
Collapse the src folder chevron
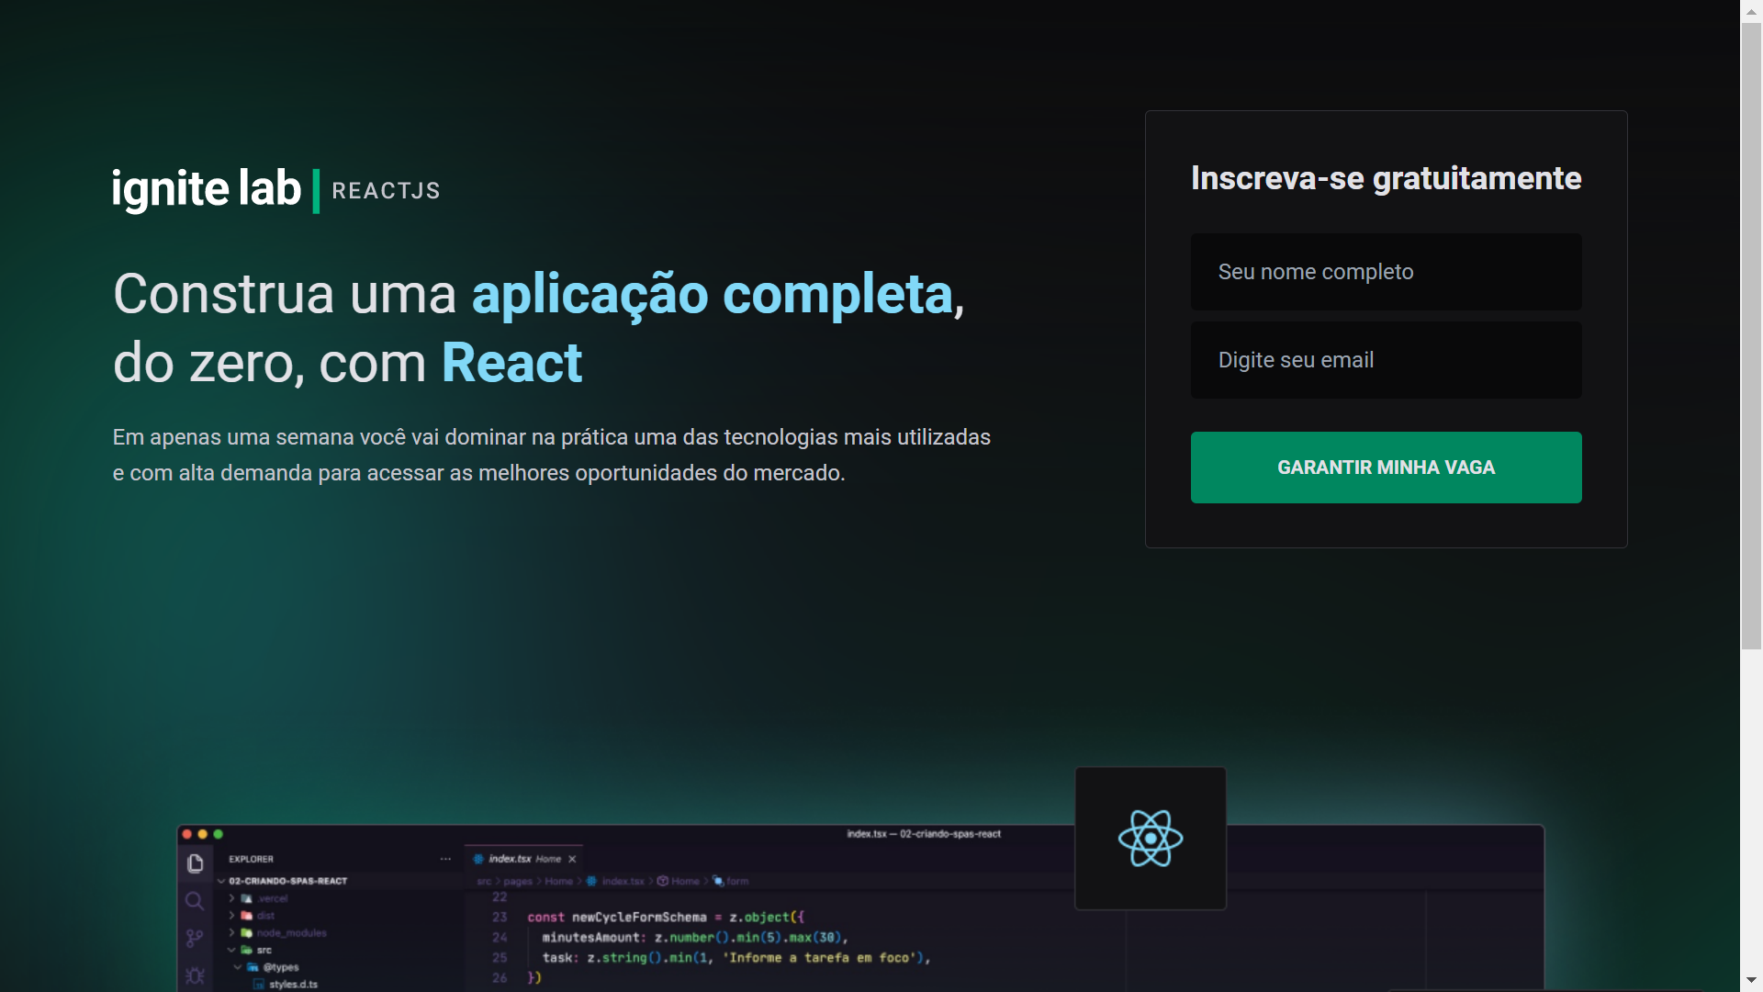232,950
